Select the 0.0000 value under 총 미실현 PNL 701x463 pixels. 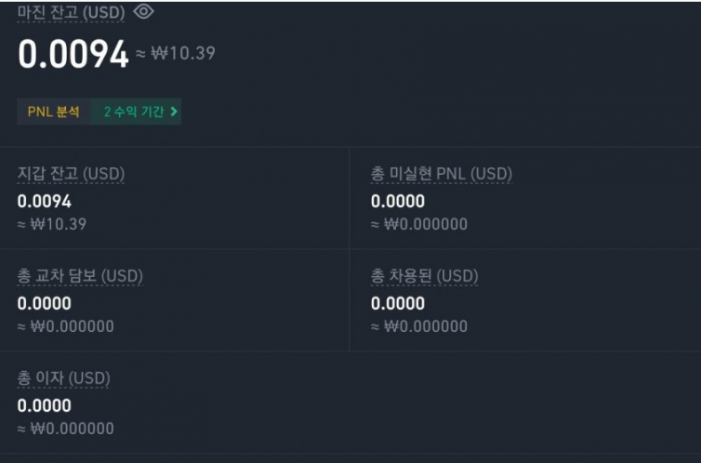pos(397,201)
